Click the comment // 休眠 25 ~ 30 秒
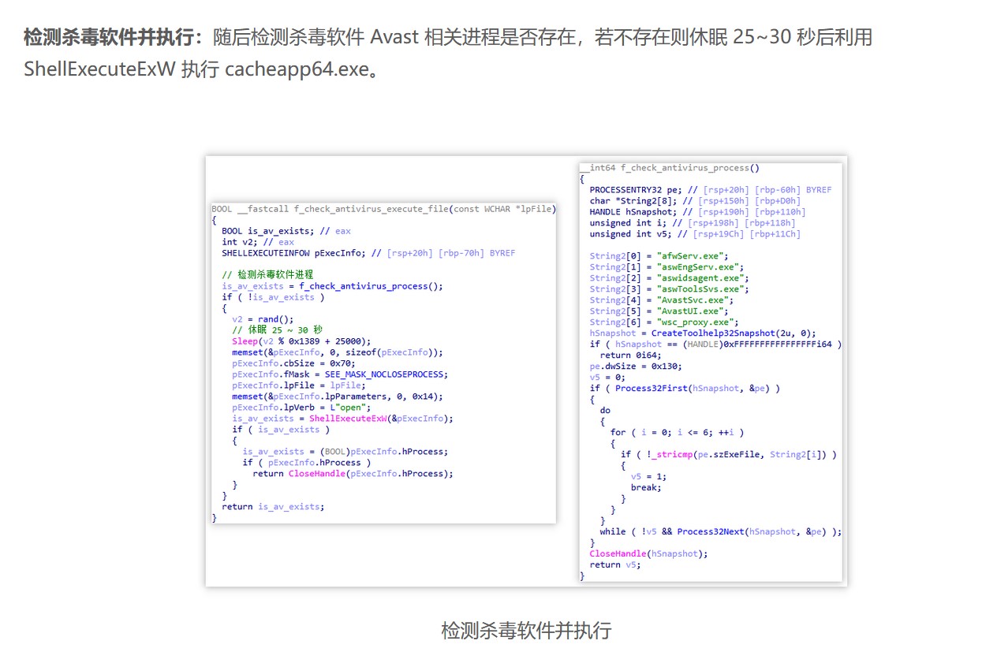 (277, 330)
